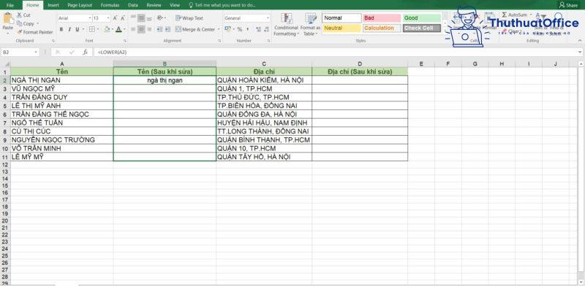Open the font size 13 dropdown
This screenshot has height=286, width=585.
[108, 18]
